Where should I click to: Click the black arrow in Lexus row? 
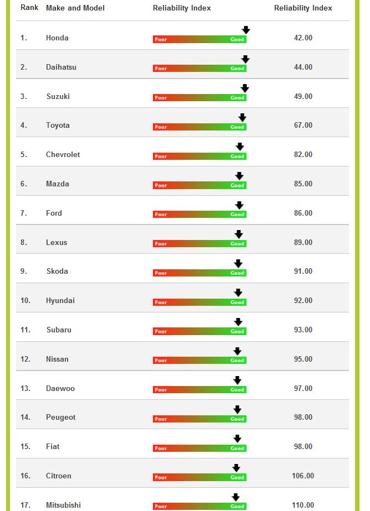point(239,234)
